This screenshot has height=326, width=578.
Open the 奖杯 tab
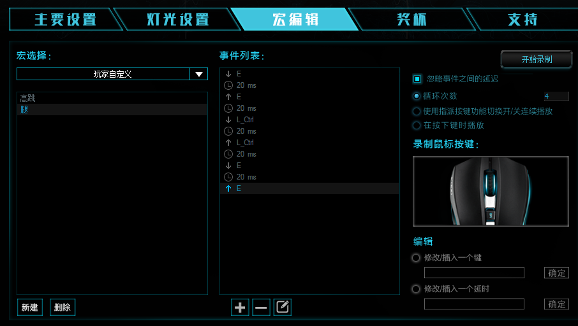click(411, 19)
